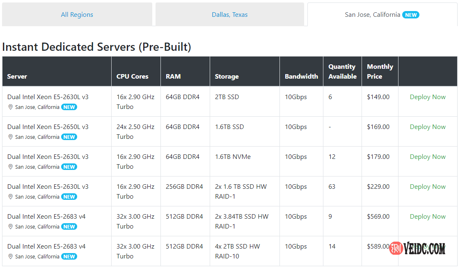Image resolution: width=458 pixels, height=267 pixels.
Task: Click the location pin in the 4x 2TB SSD row
Action: (11, 257)
